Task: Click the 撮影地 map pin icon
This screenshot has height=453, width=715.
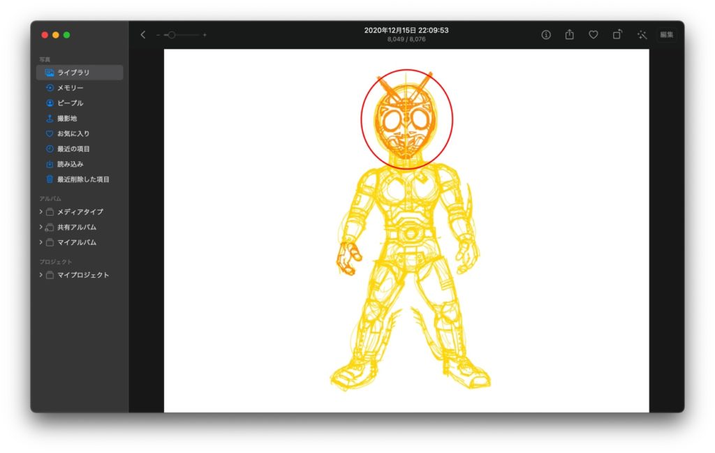Action: point(50,119)
